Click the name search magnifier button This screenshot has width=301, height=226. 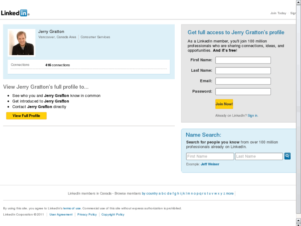pos(287,156)
